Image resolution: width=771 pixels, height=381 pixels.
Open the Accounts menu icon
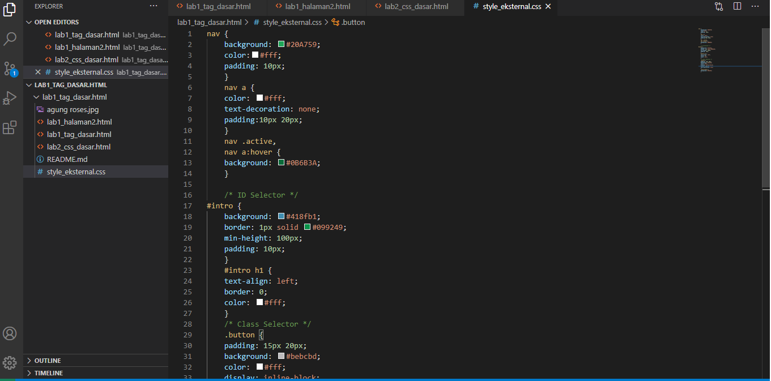pyautogui.click(x=10, y=333)
